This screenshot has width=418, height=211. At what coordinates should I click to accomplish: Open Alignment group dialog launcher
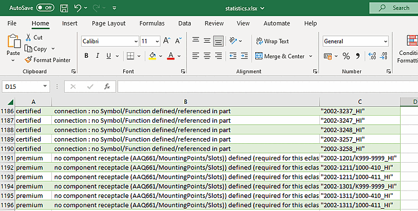coord(315,72)
